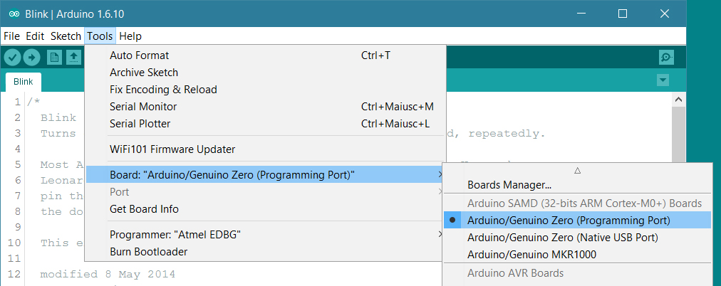Open the tab options dropdown arrow
Image resolution: width=721 pixels, height=286 pixels.
(663, 80)
